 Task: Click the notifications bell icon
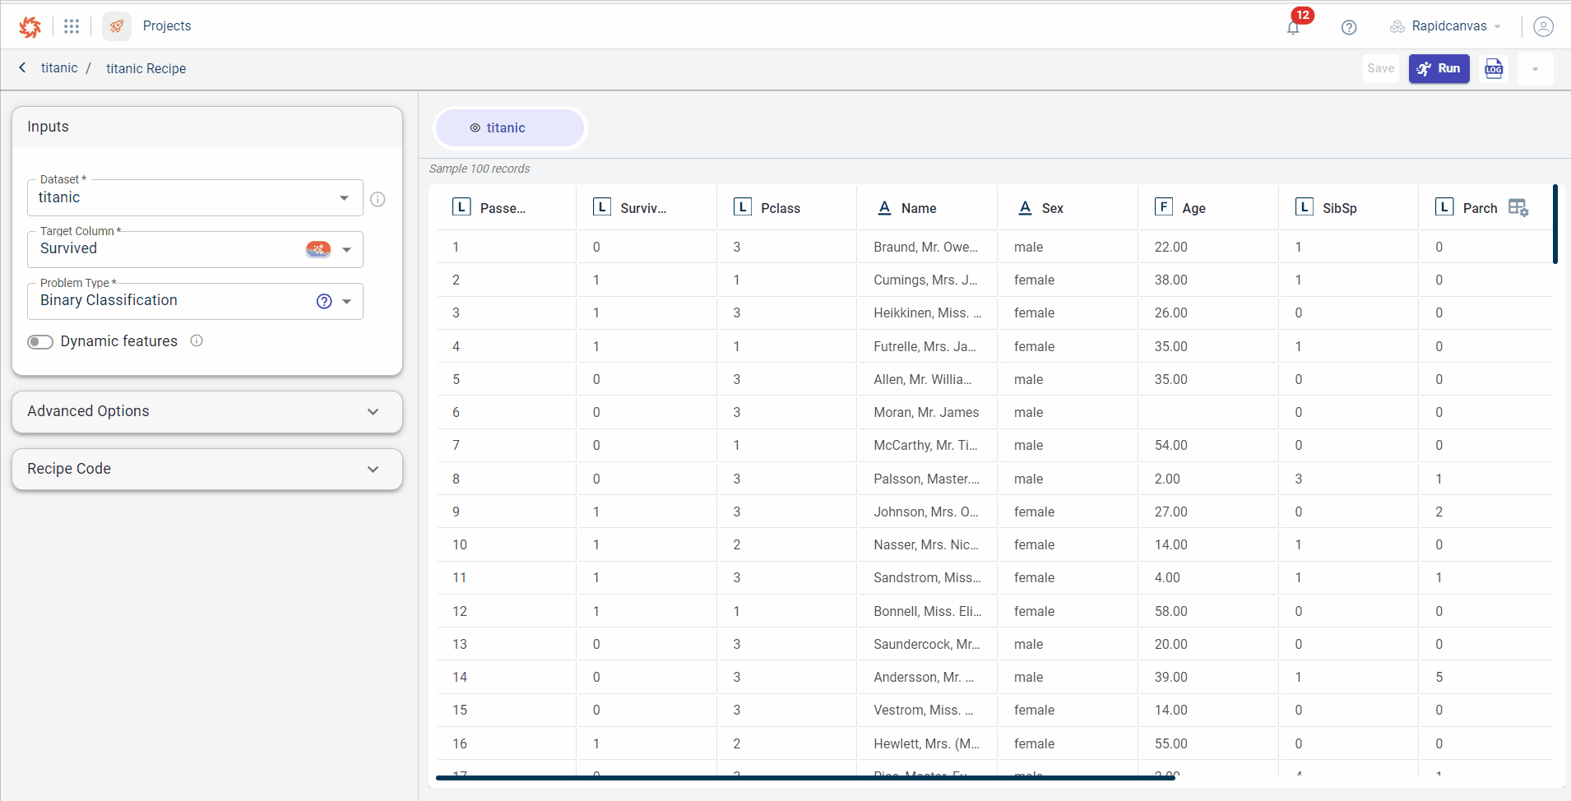point(1293,28)
